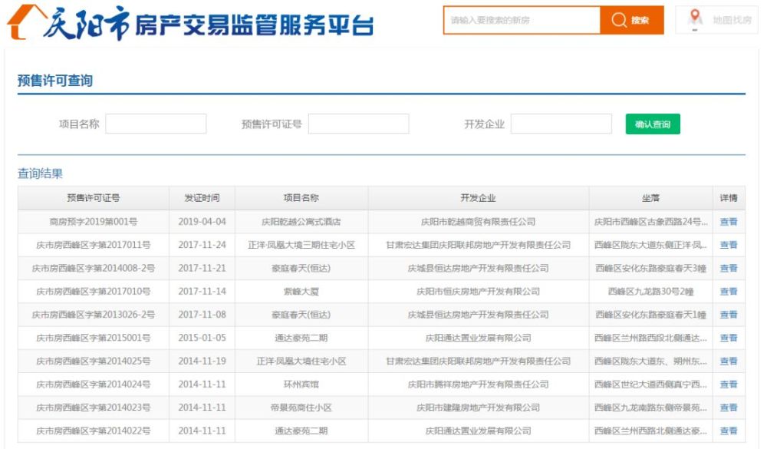
Task: Click project name 庆阳乾越公寓式酒店
Action: coord(301,222)
